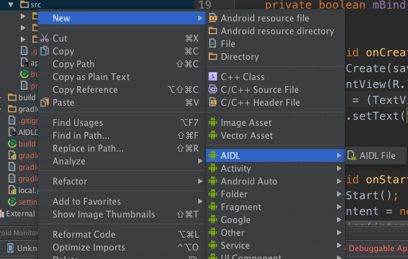
Task: Choose Reformat Code from context menu
Action: [x=84, y=235]
